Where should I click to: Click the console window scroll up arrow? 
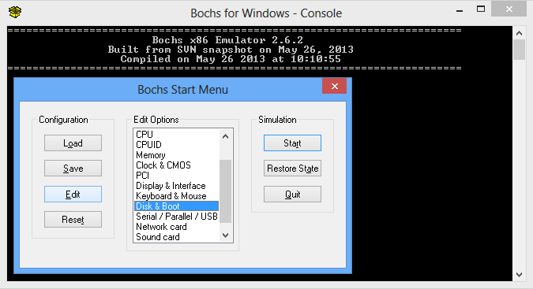[519, 33]
